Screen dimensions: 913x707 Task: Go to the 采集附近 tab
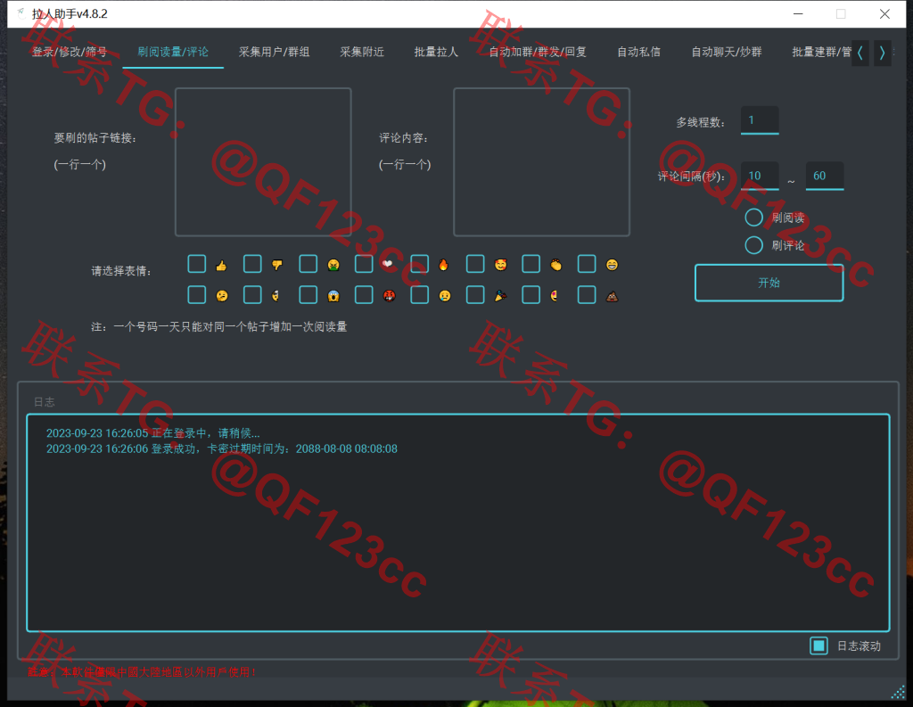pos(362,52)
